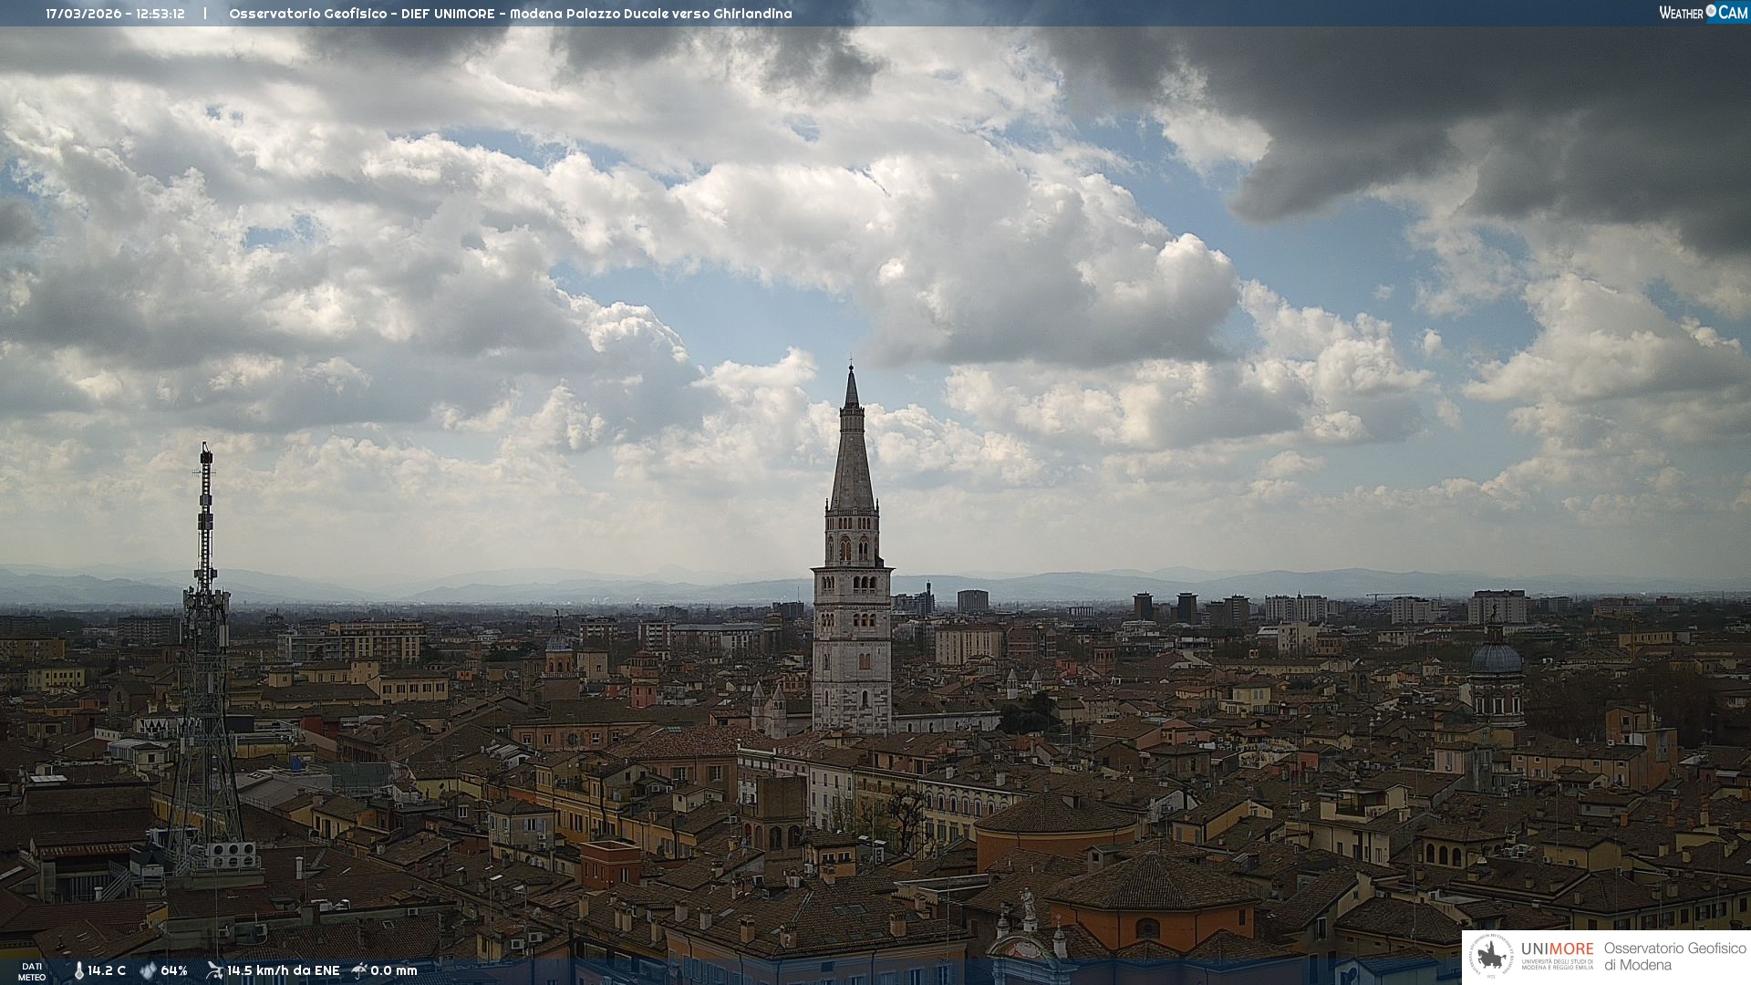Click the 12:53:12 time display
Image resolution: width=1751 pixels, height=985 pixels.
(x=161, y=14)
